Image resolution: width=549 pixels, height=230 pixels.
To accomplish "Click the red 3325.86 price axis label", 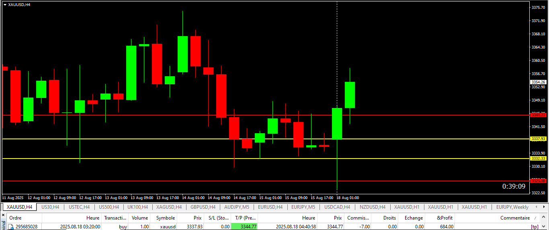I will (538, 181).
